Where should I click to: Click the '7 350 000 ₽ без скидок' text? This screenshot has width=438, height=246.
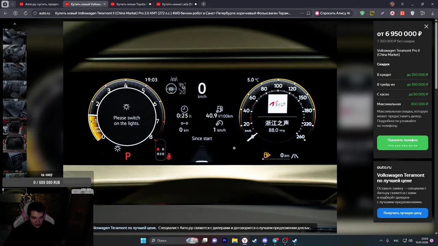tap(396, 41)
